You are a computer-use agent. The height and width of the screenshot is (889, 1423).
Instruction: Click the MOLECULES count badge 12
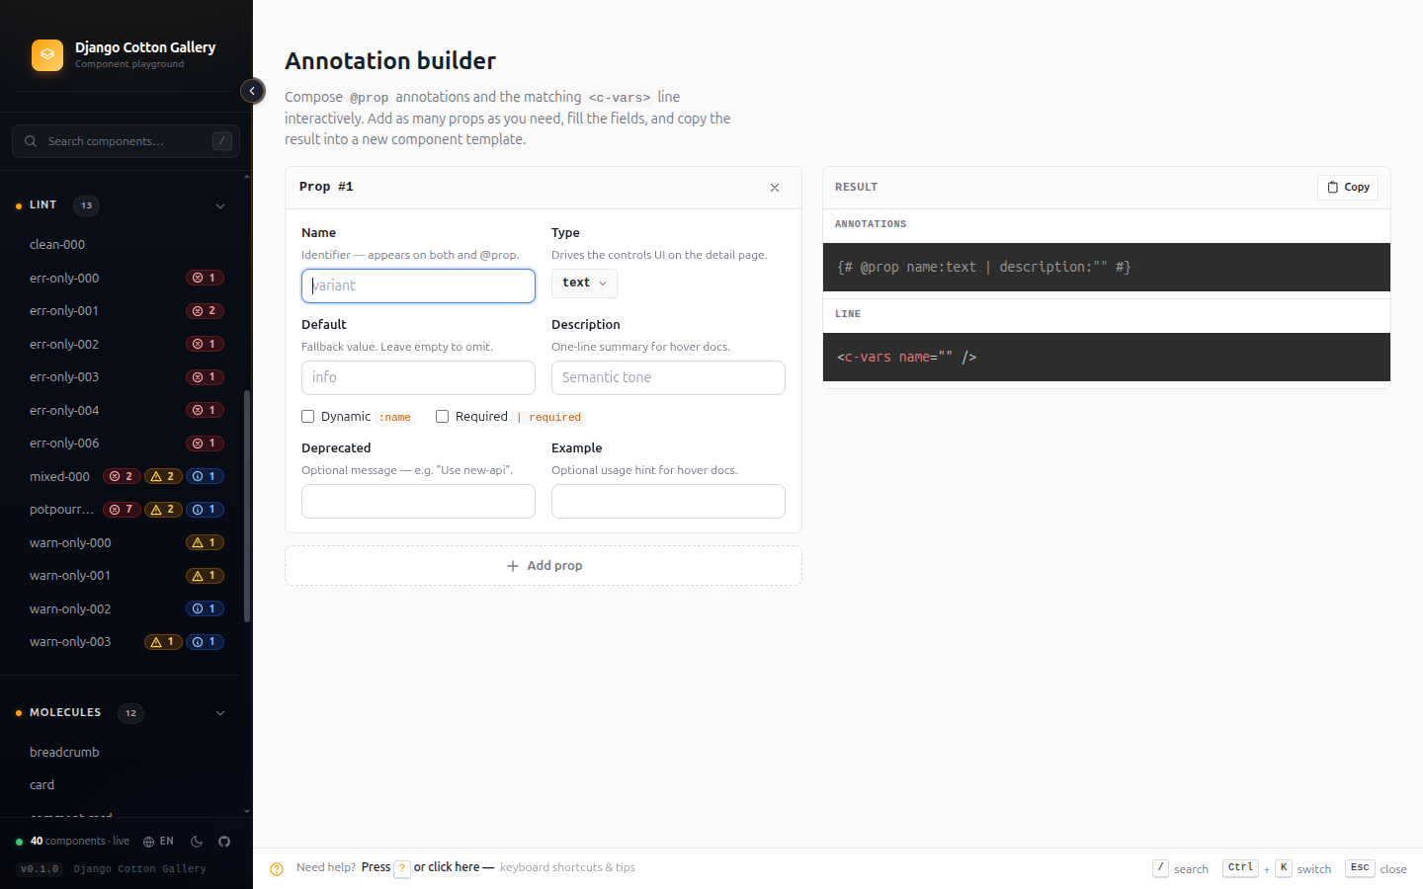click(130, 713)
